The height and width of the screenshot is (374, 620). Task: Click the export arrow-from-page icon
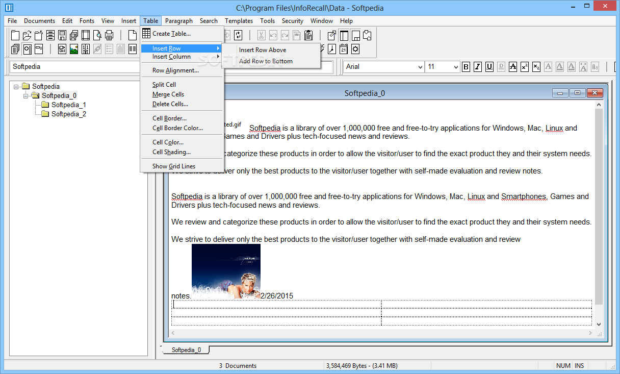331,35
